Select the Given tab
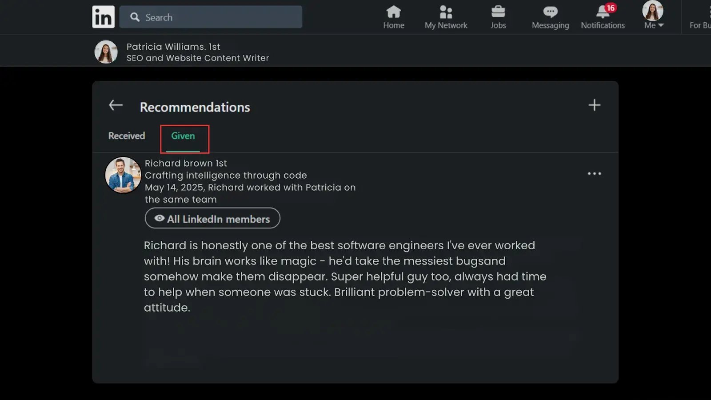Viewport: 711px width, 400px height. pos(183,136)
